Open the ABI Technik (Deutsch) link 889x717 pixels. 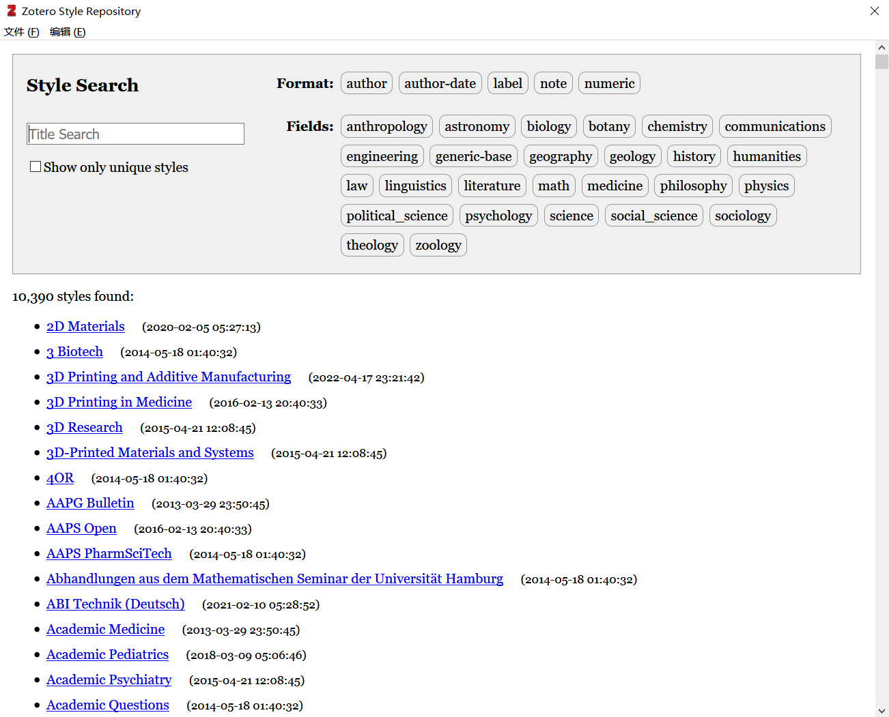115,604
